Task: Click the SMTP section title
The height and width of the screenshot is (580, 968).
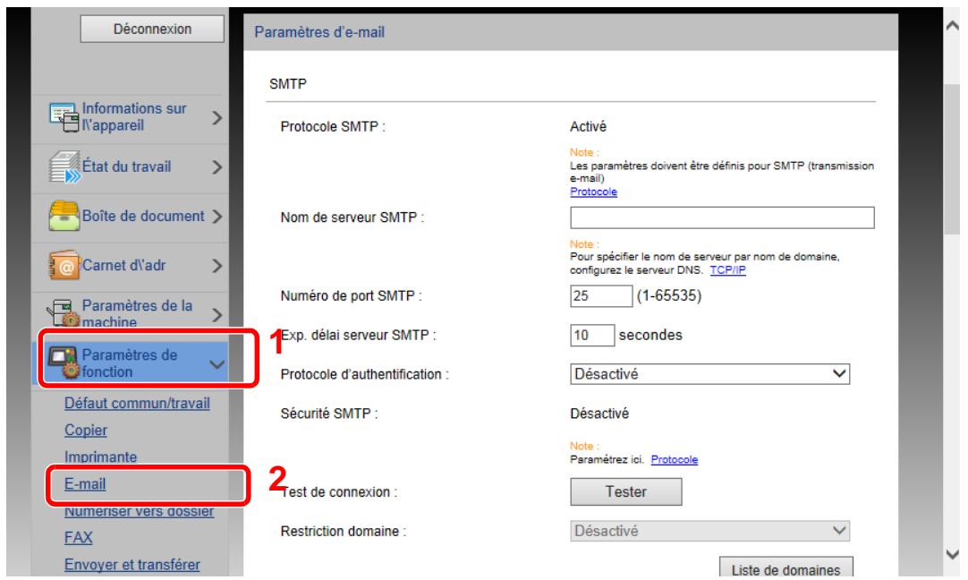Action: (x=288, y=84)
